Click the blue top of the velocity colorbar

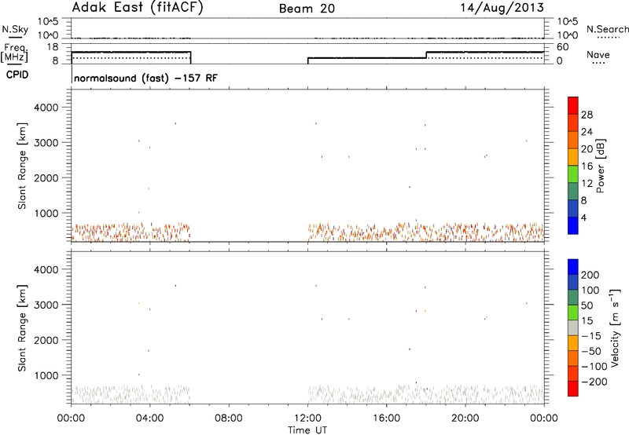573,267
